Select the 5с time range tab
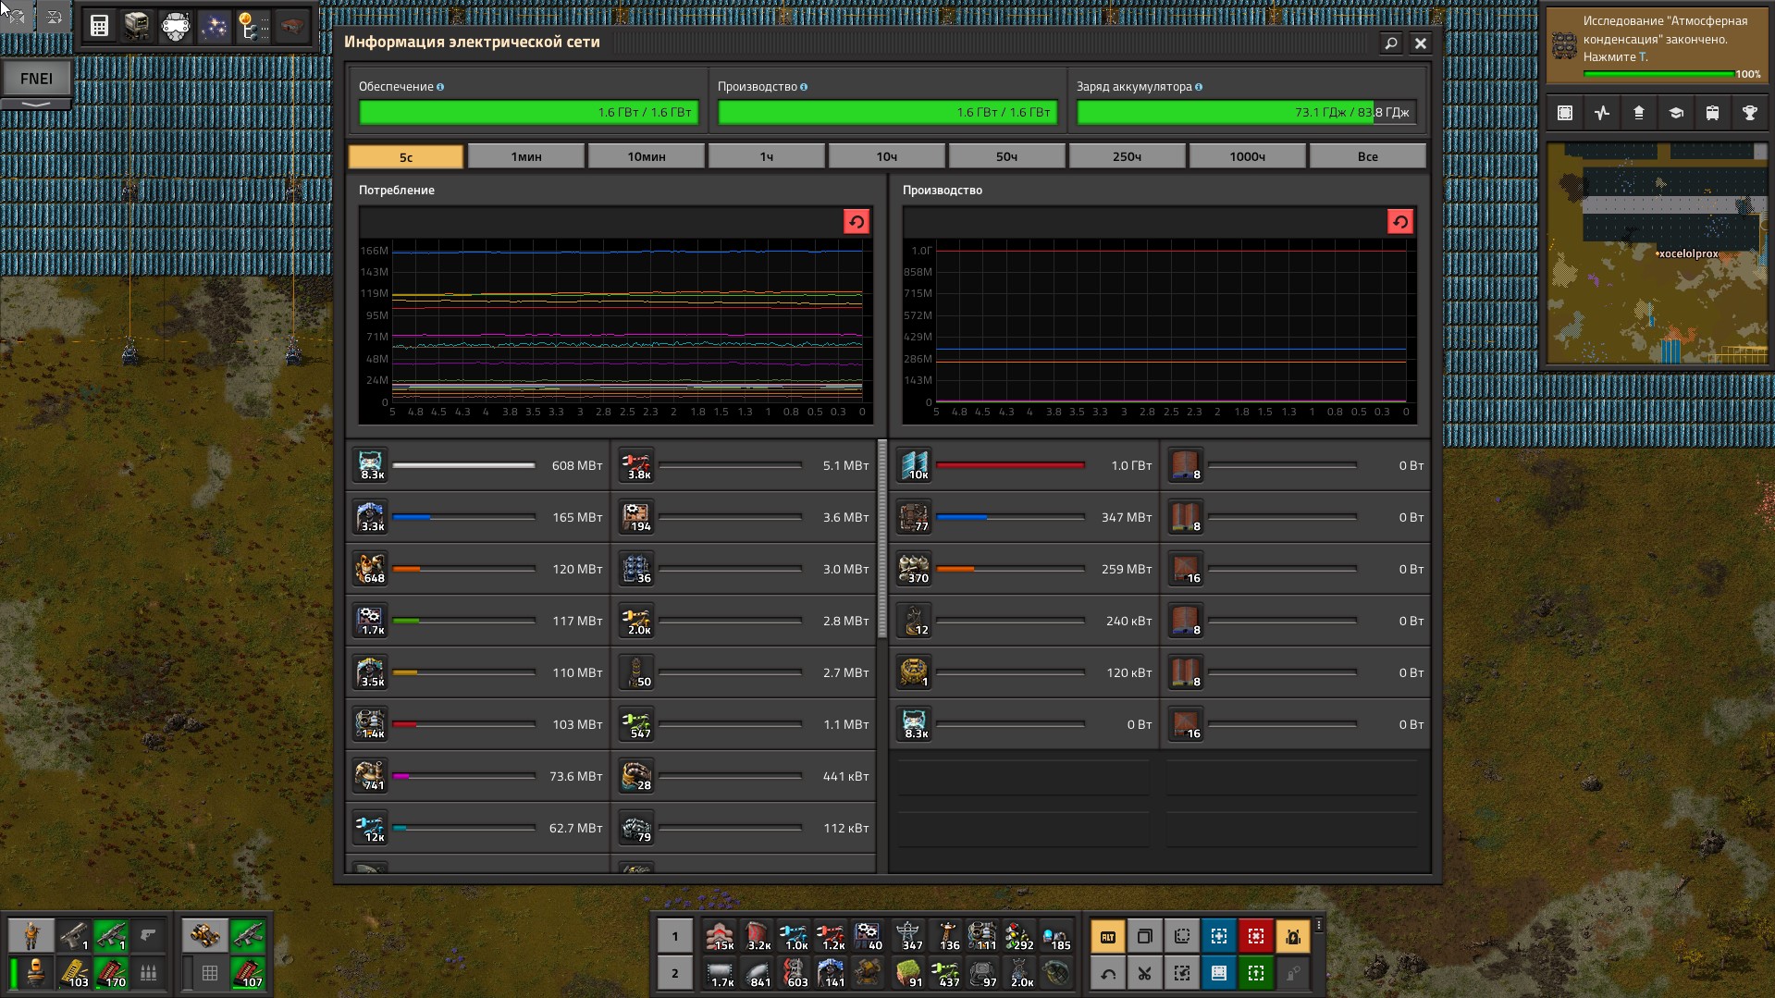 [406, 156]
